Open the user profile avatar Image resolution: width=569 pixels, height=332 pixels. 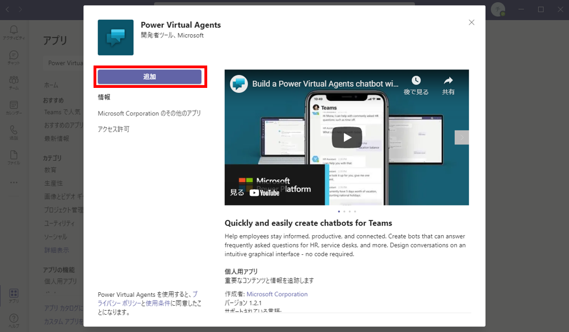pyautogui.click(x=498, y=10)
